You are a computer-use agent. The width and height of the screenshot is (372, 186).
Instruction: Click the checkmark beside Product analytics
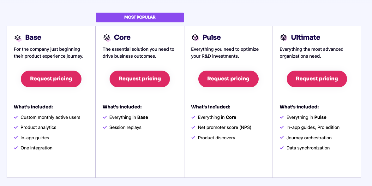(16, 127)
